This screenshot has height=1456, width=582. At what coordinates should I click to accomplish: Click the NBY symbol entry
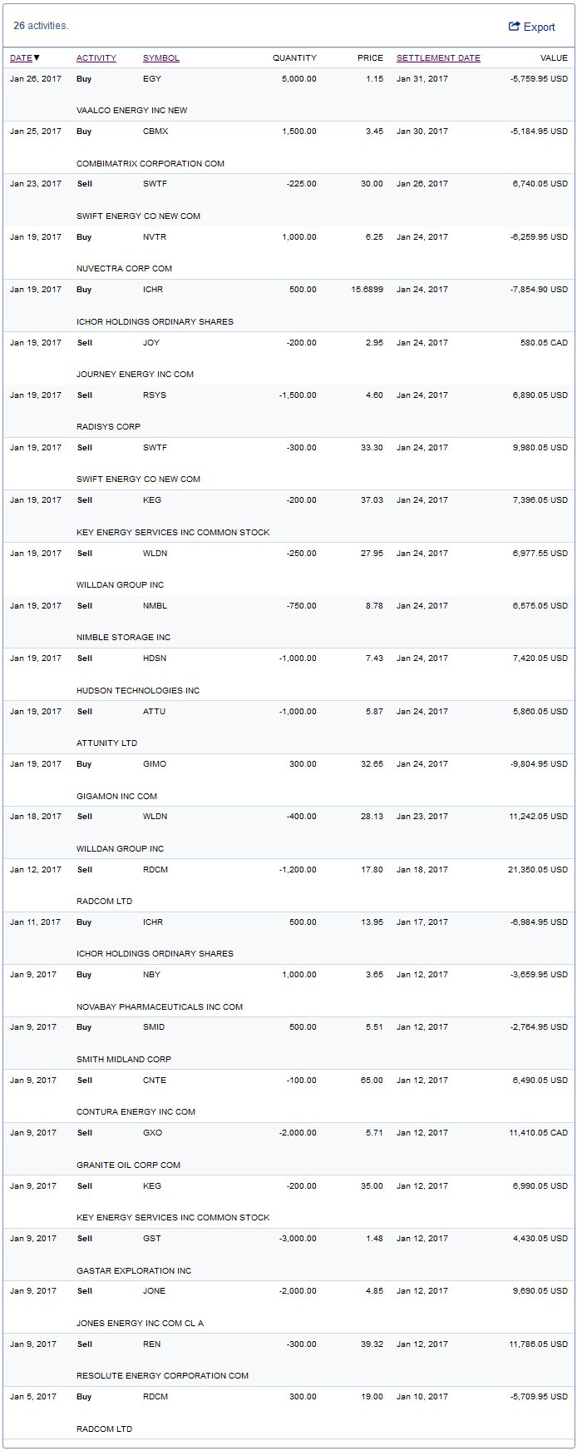pos(152,975)
